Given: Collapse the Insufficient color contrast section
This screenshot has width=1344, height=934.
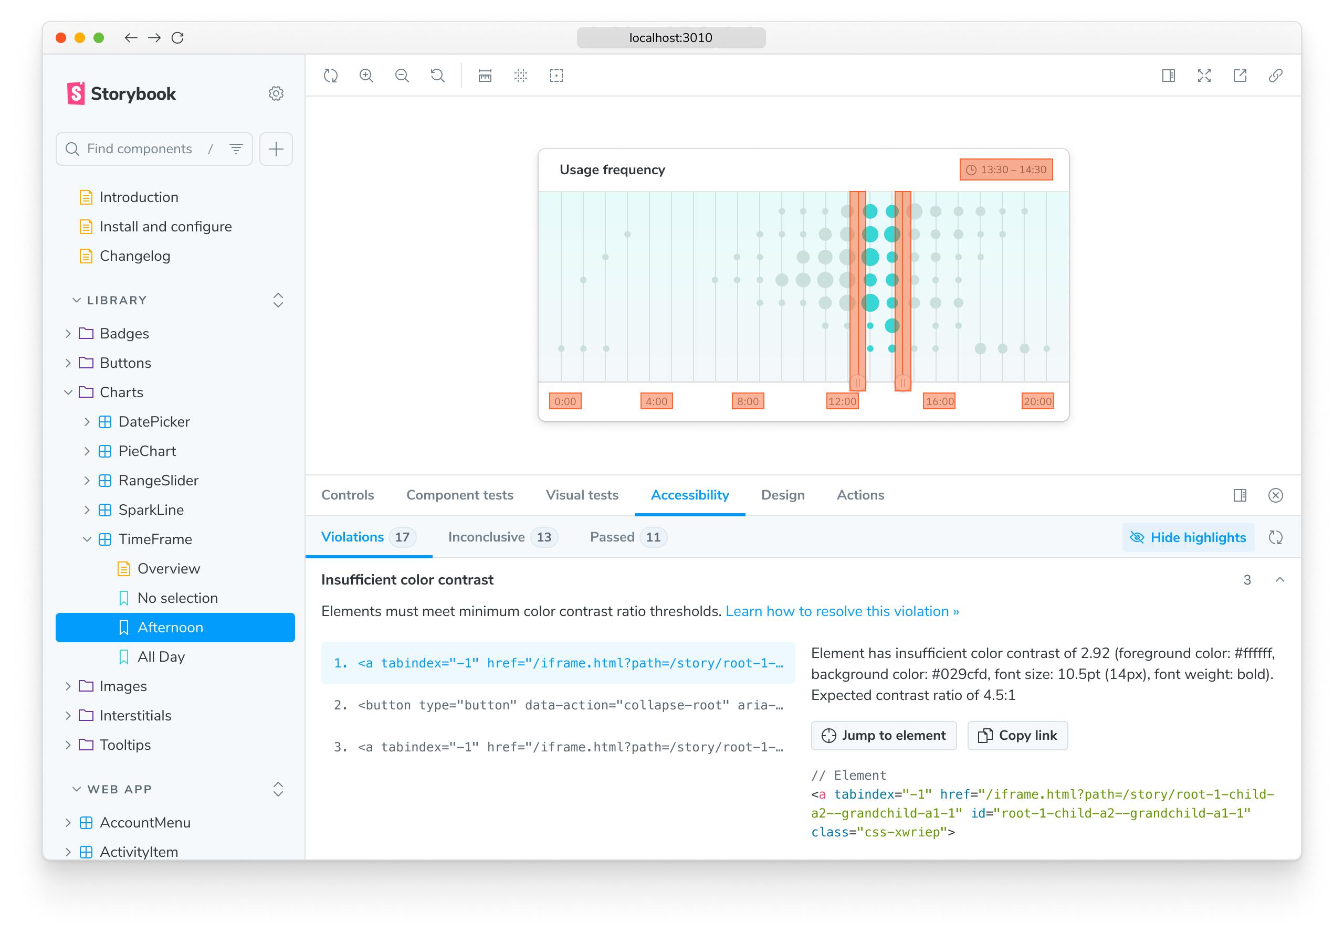Looking at the screenshot, I should 1279,579.
